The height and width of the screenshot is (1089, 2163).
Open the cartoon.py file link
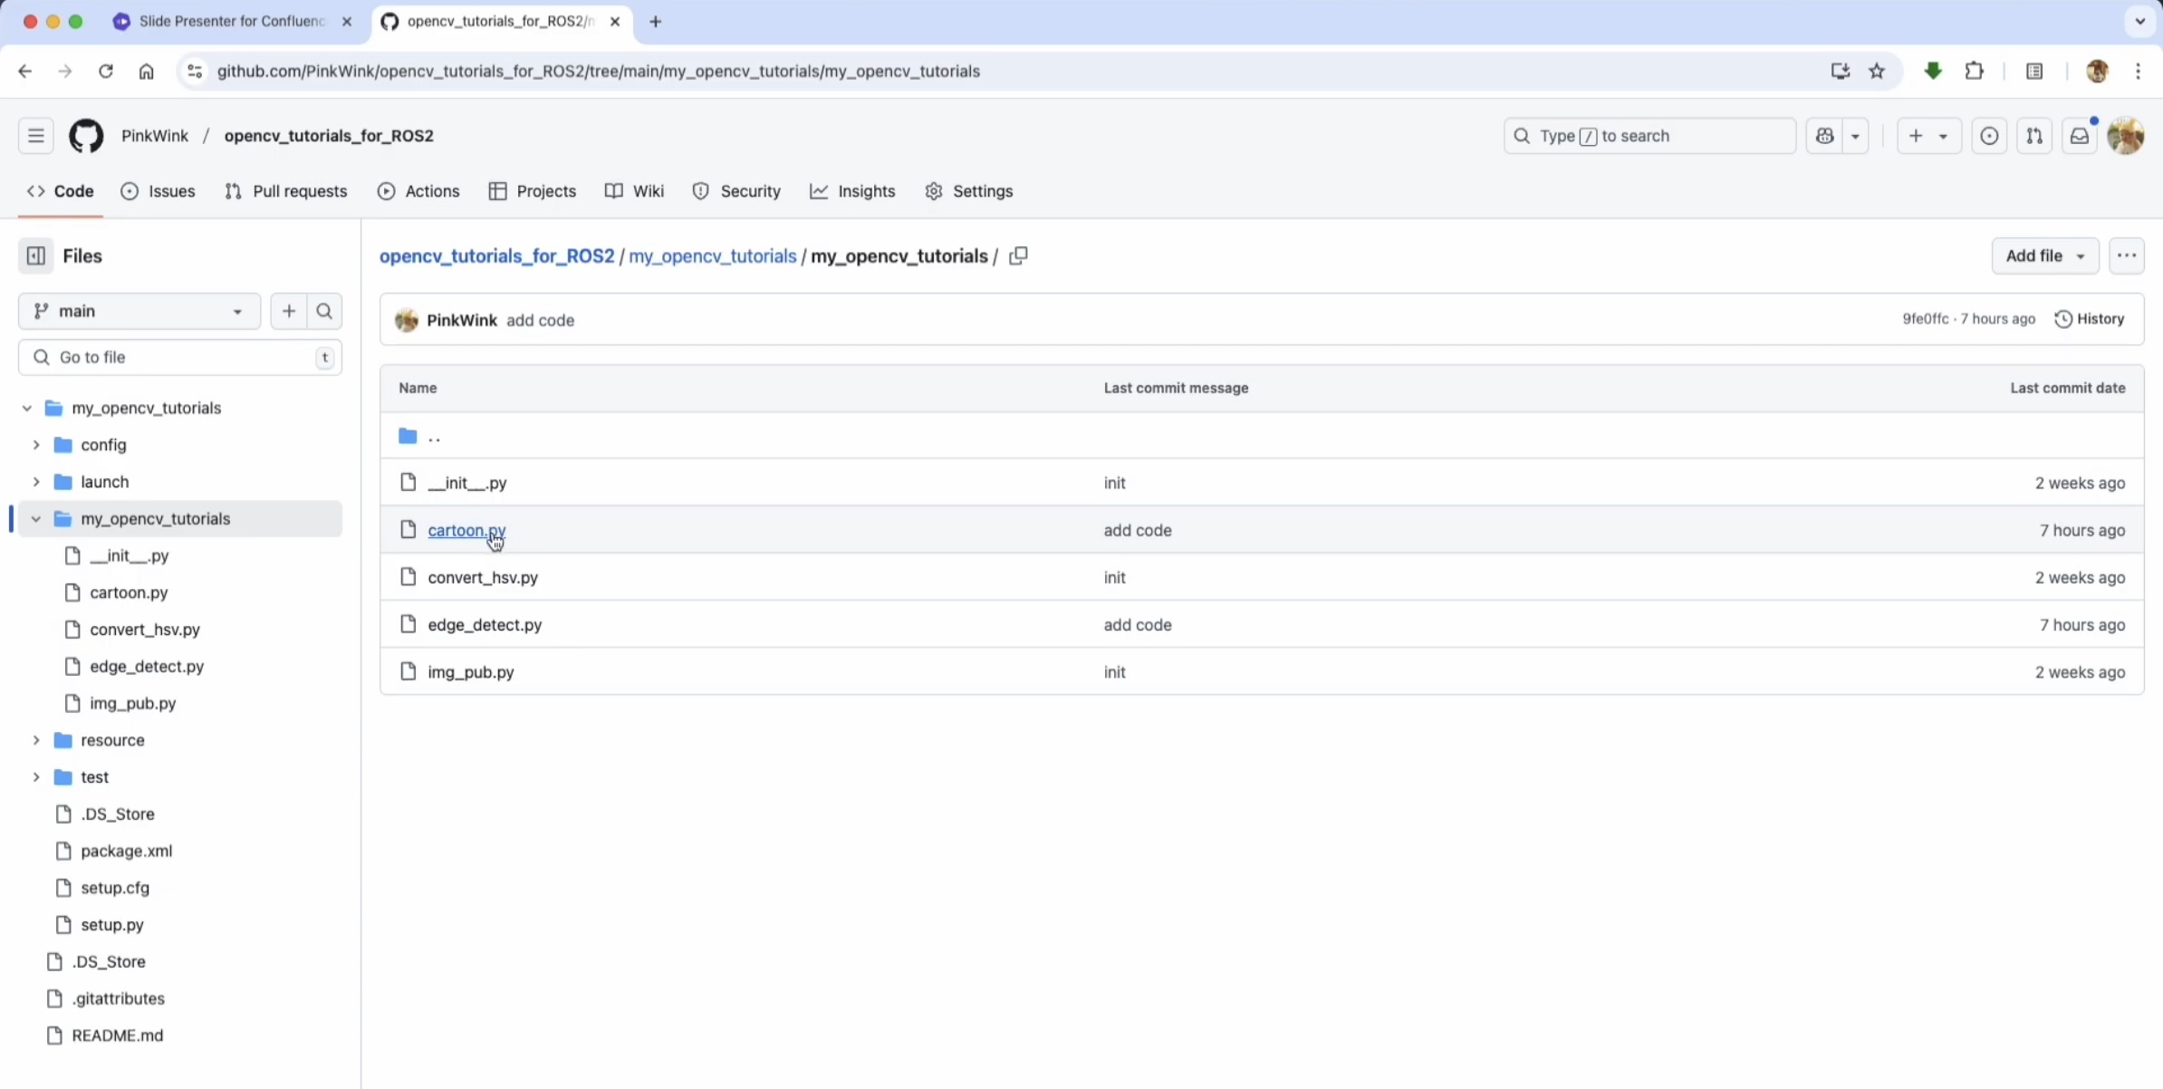(466, 530)
